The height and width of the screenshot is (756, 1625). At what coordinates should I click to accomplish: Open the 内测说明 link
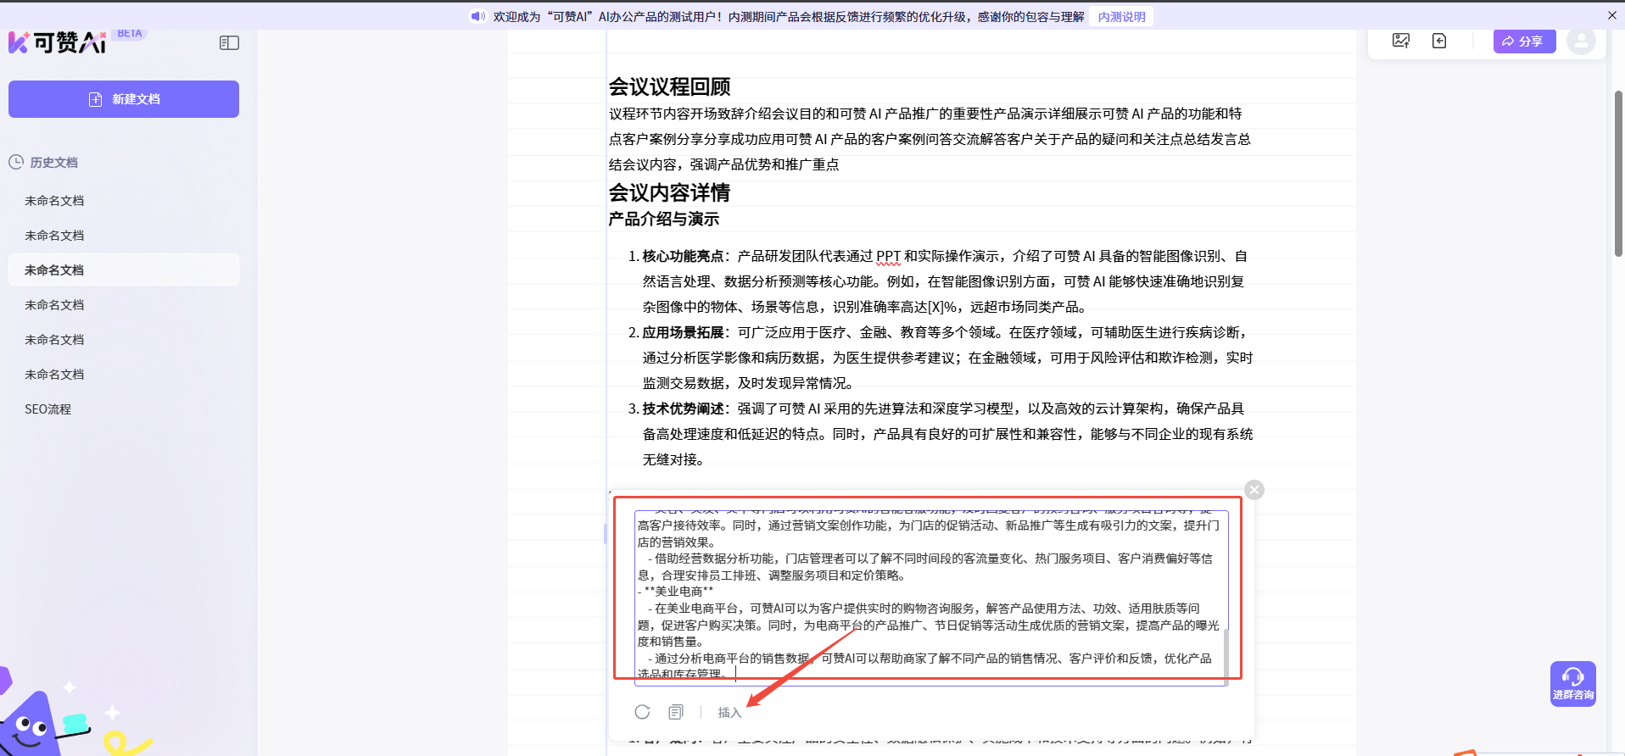coord(1121,16)
